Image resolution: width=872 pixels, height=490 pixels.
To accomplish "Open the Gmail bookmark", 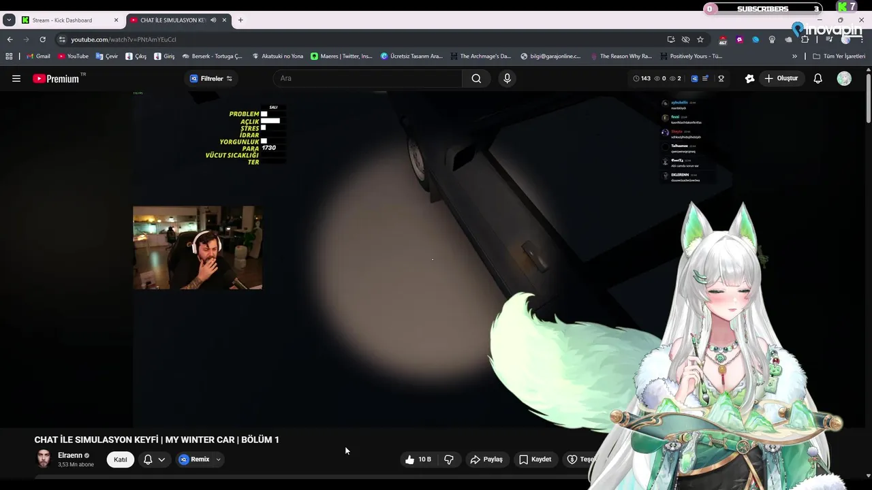I will coord(37,56).
